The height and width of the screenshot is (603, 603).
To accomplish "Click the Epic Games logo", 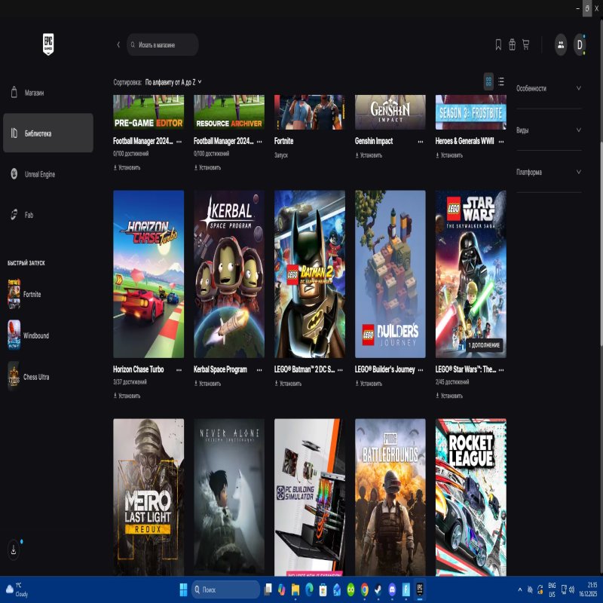I will [48, 44].
